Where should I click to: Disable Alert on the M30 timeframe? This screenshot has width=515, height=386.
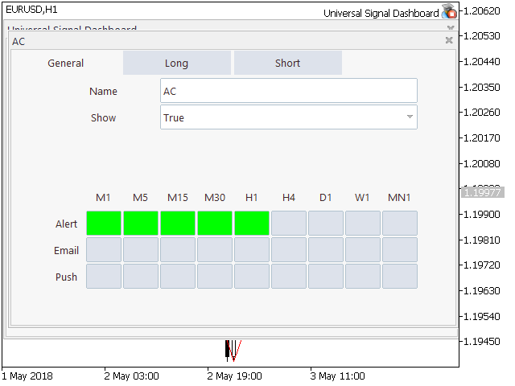(215, 224)
